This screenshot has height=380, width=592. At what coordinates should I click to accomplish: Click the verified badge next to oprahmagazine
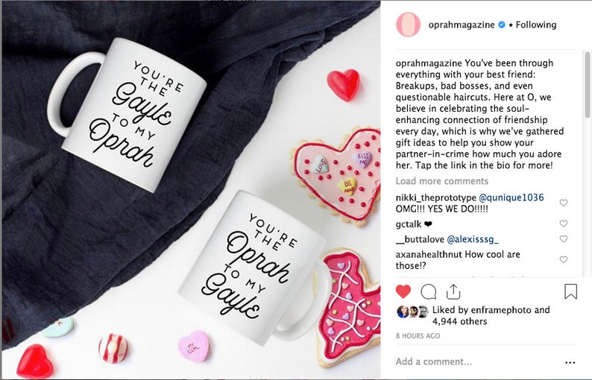(502, 25)
